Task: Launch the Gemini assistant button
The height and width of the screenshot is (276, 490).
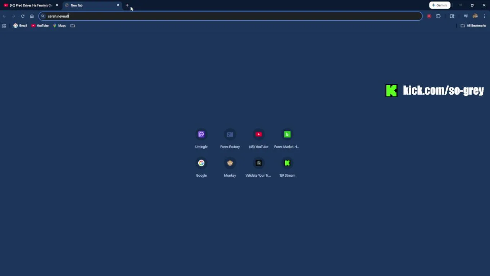Action: coord(439,5)
